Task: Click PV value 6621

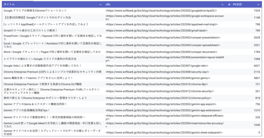Action: point(257,66)
